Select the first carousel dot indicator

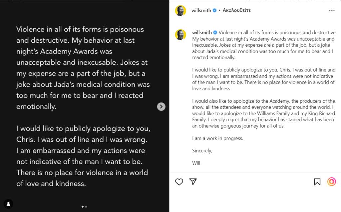[x=83, y=207]
